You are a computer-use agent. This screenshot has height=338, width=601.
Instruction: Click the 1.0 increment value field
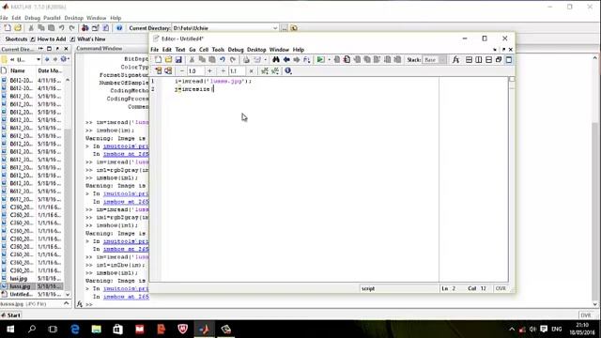pos(195,71)
